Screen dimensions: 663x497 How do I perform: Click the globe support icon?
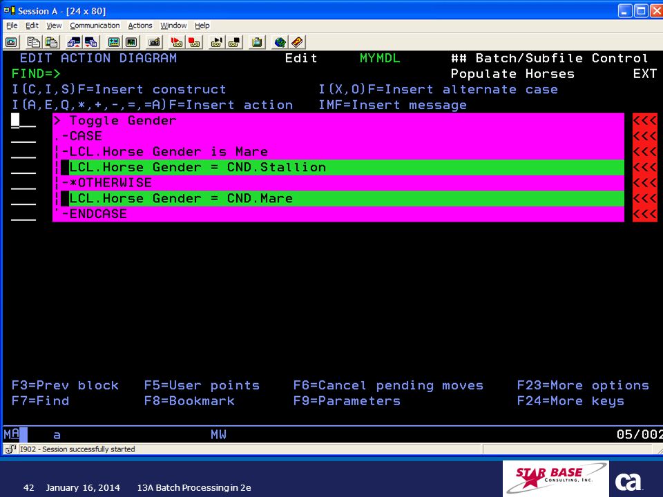280,42
